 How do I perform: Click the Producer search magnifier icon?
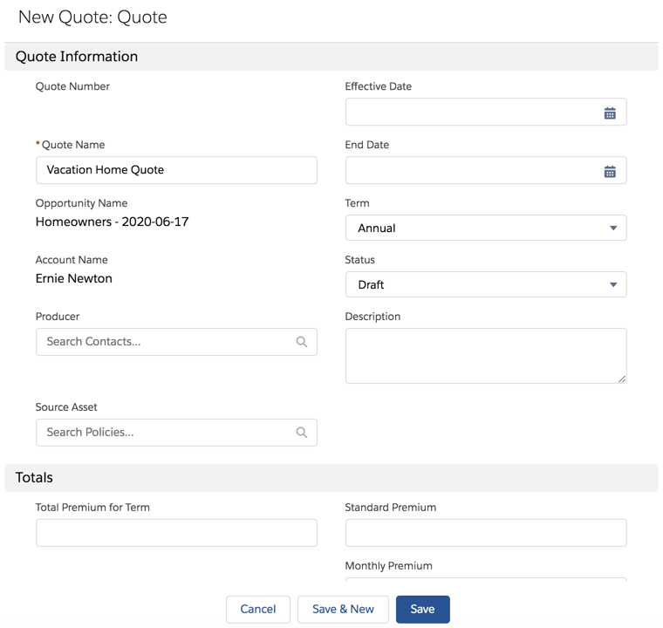coord(302,342)
